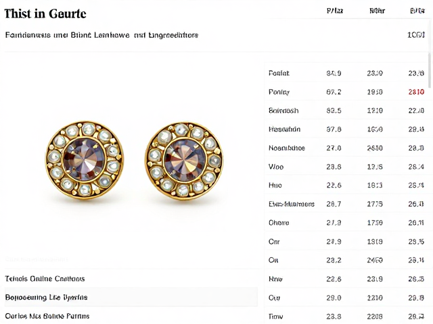Click the first table column header
Screen dimensions: 433x324
[335, 11]
